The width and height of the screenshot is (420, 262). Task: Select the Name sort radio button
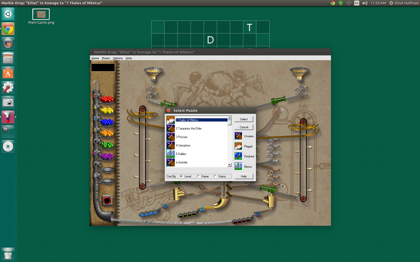pyautogui.click(x=198, y=176)
